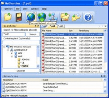Open help via the question mark icon

tap(88, 17)
